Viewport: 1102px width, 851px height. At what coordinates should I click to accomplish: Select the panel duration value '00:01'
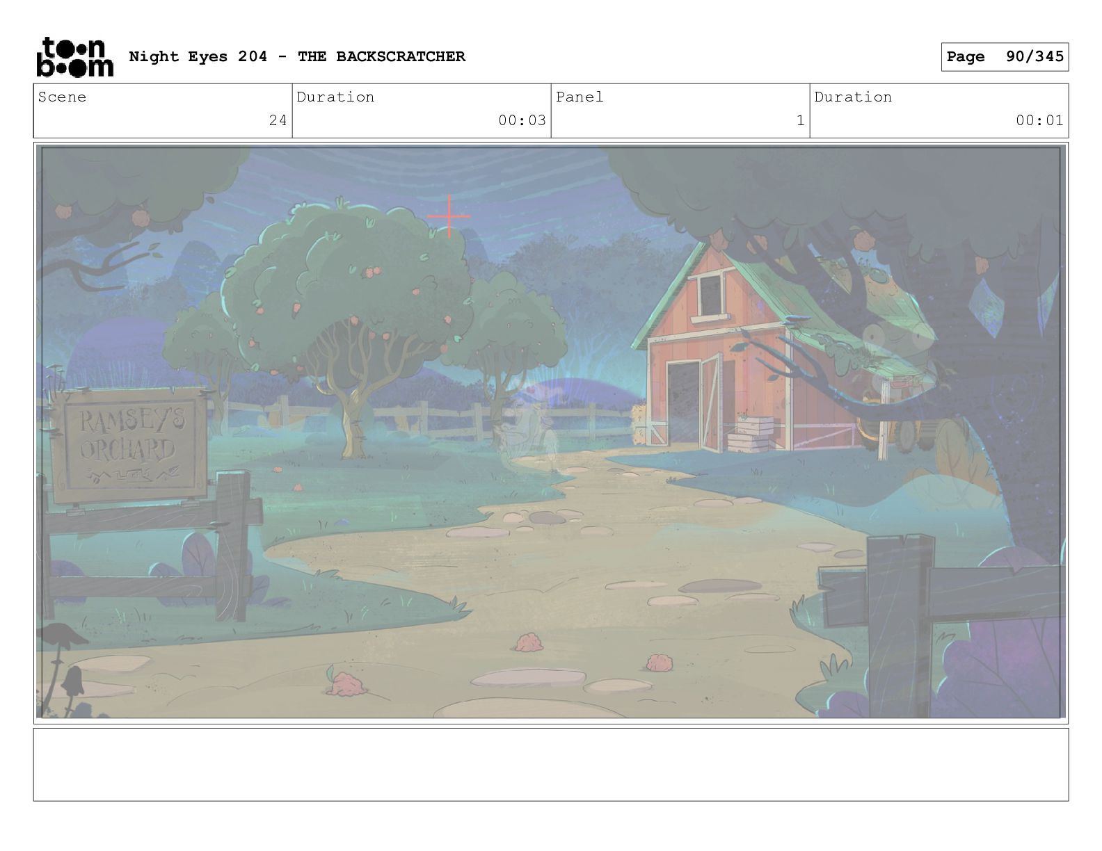(1039, 120)
